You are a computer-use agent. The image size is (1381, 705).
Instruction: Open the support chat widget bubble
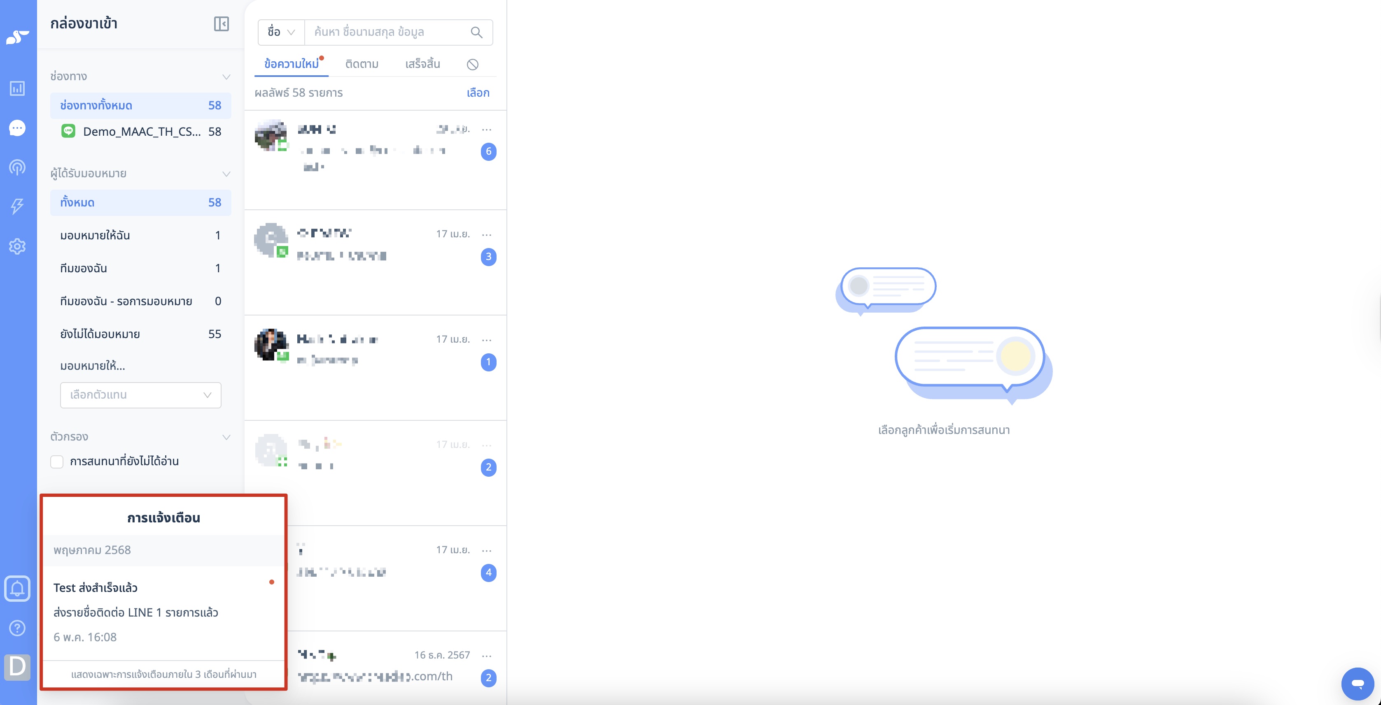click(1358, 684)
